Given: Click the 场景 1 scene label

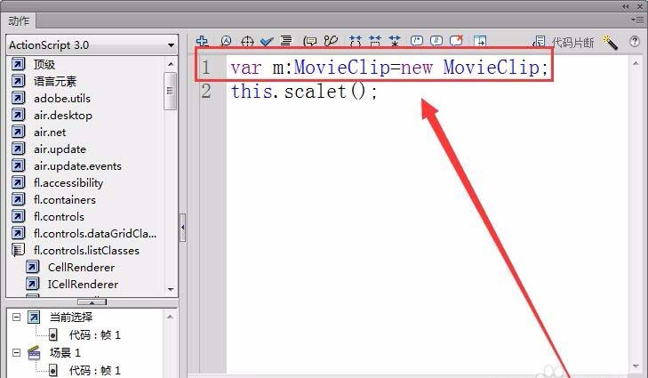Looking at the screenshot, I should point(65,353).
